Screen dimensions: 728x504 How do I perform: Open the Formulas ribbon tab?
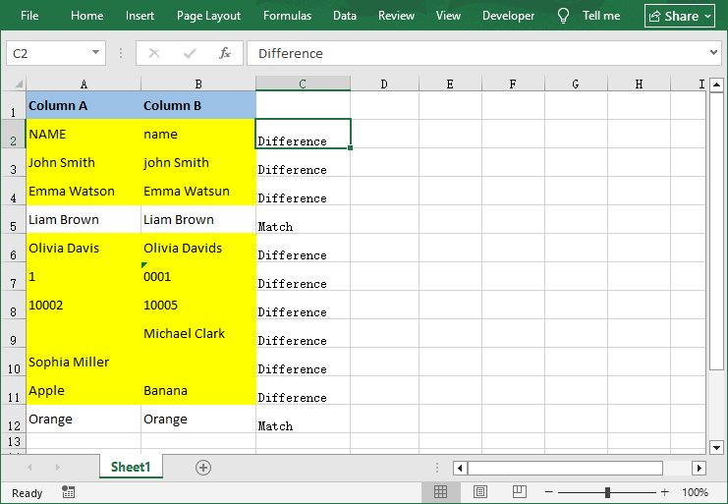(287, 16)
